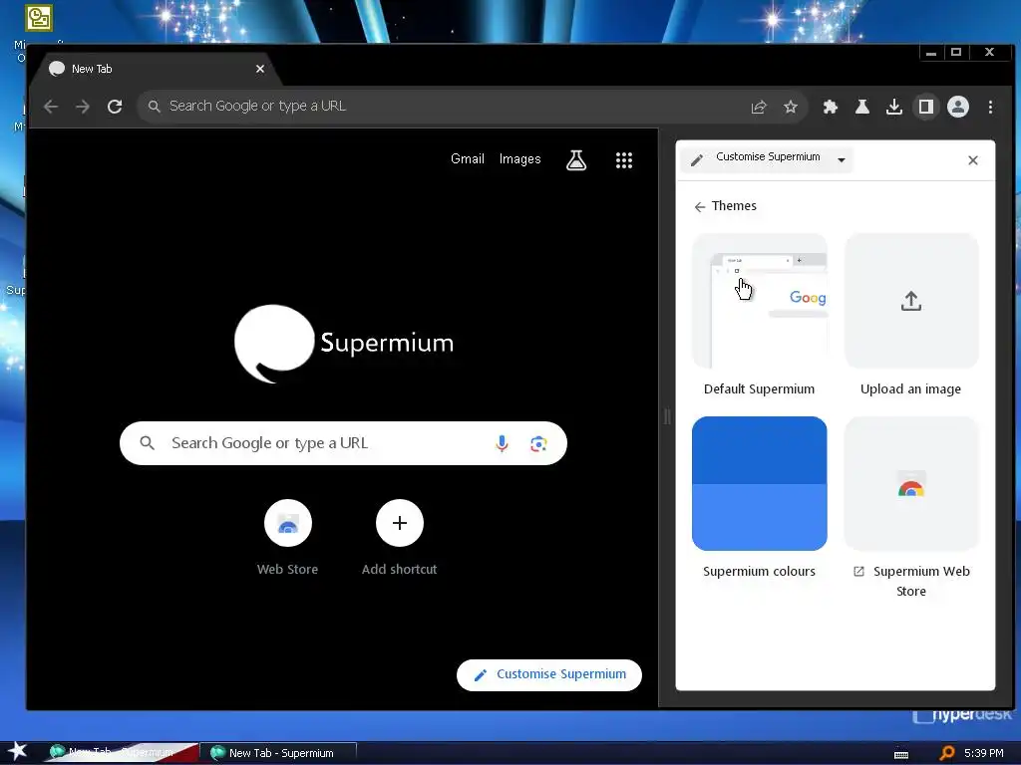Select the Default Supermium theme thumbnail
Viewport: 1021px width, 765px height.
[x=759, y=301]
